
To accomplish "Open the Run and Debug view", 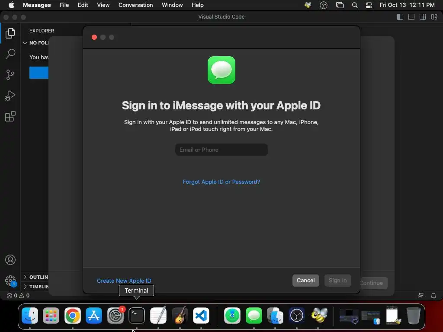I will (10, 96).
